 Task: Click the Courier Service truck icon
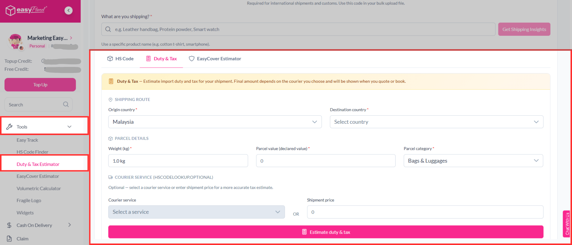110,177
